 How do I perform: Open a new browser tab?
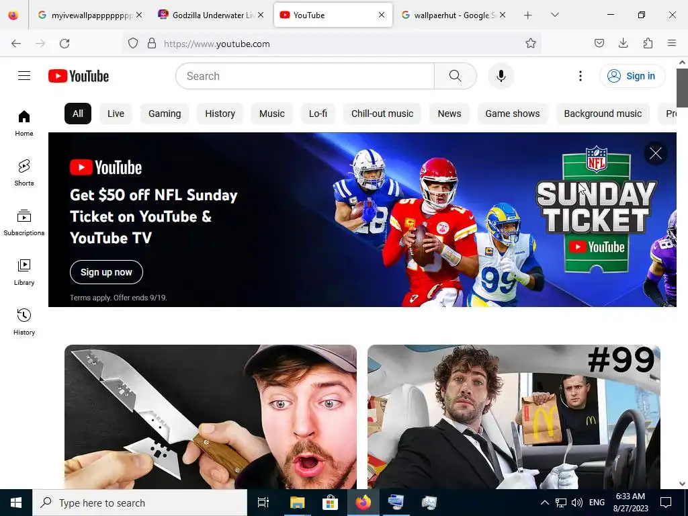tap(528, 15)
